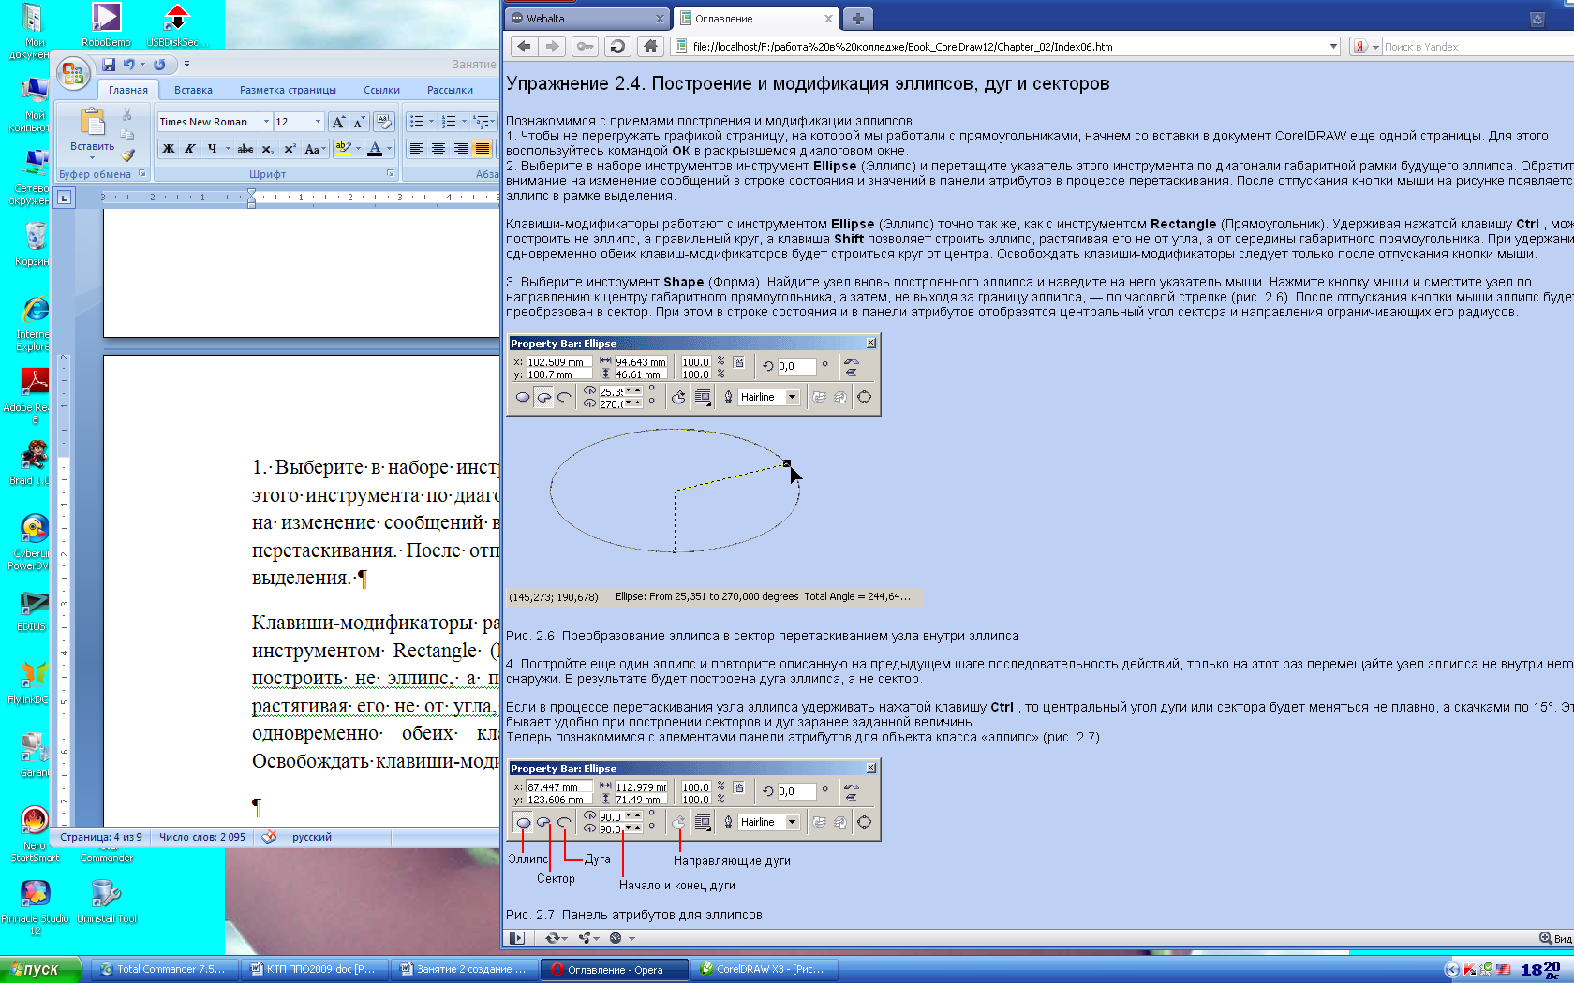Screen dimensions: 1574x983
Task: Click the Cut scissors icon
Action: coord(127,114)
